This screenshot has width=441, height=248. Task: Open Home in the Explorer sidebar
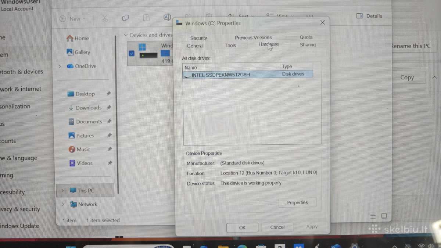tap(78, 38)
